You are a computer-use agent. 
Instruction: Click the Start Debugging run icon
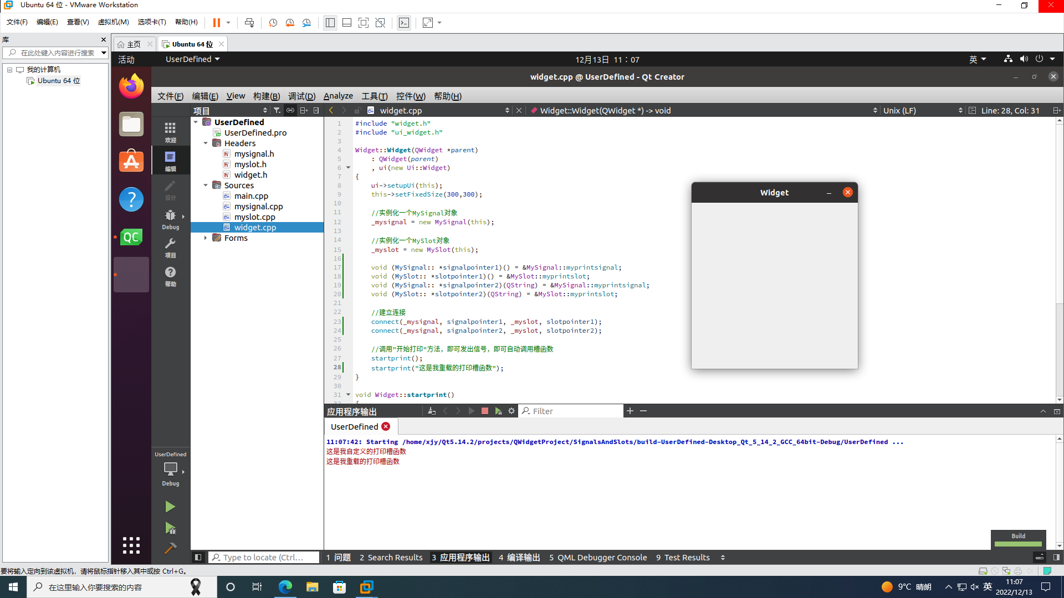(x=170, y=528)
